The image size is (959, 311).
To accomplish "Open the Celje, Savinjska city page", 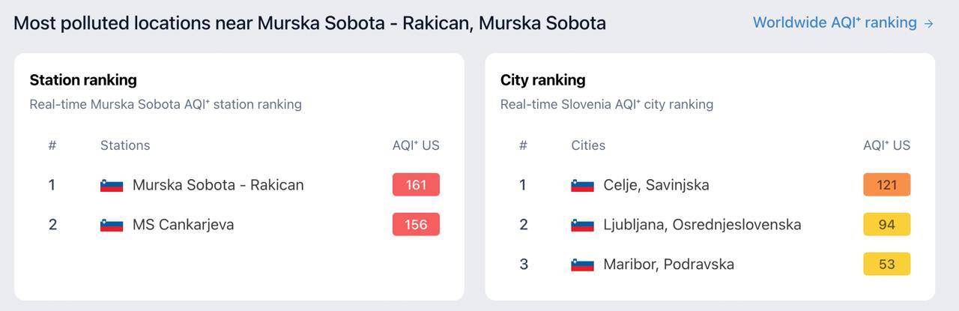I will (x=656, y=185).
